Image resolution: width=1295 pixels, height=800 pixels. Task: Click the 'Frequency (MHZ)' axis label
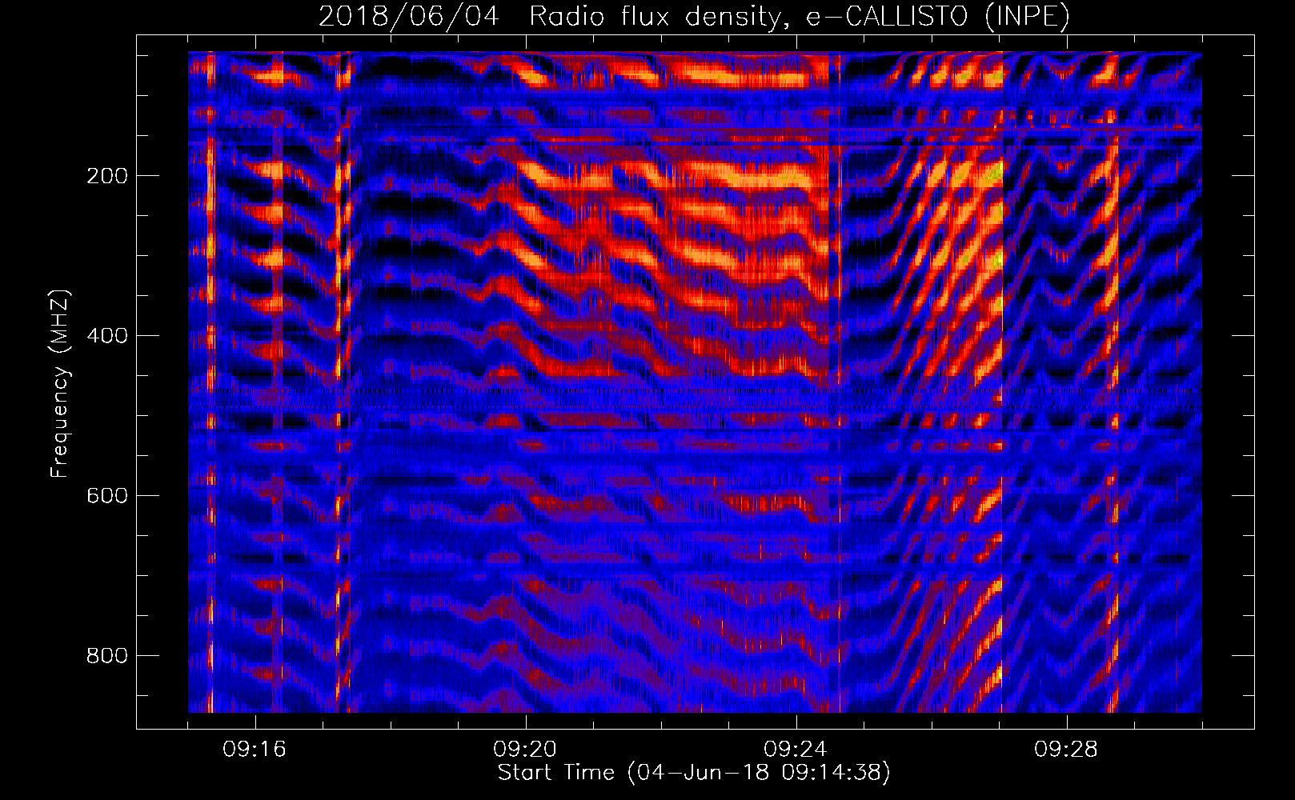60,383
